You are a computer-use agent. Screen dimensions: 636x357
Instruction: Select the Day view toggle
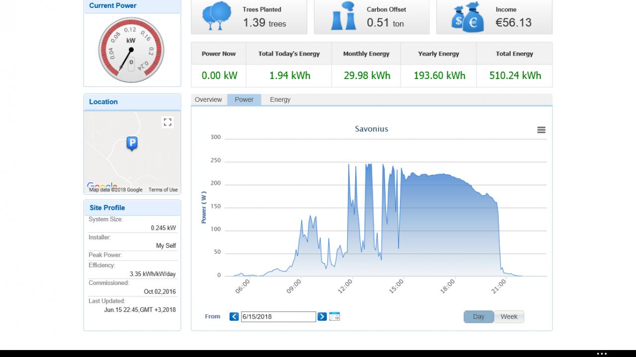click(478, 317)
